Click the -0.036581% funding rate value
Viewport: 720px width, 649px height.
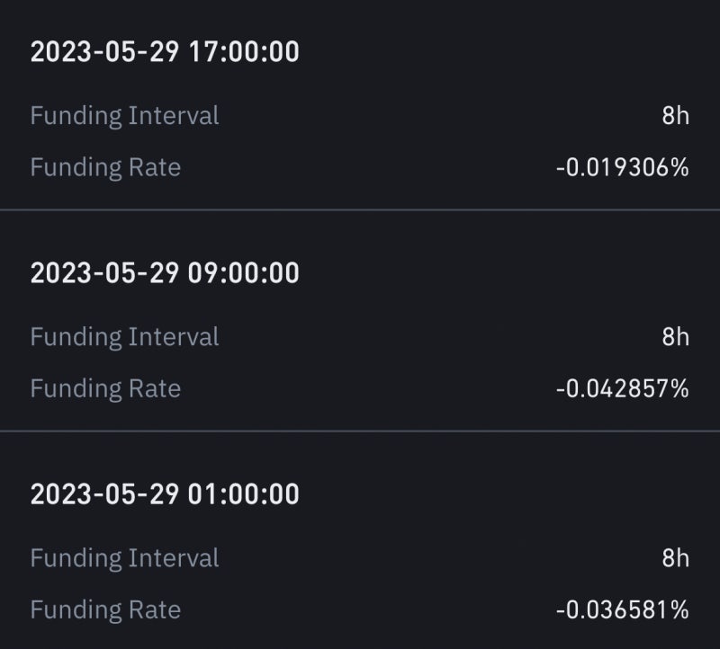pos(622,609)
